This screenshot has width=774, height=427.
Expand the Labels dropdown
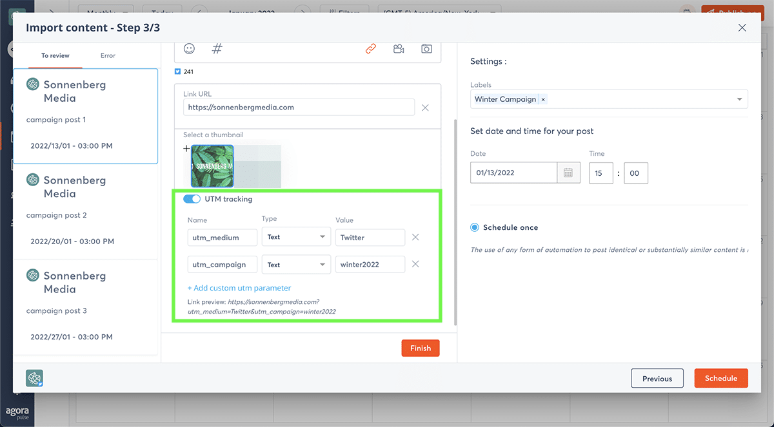pos(739,99)
